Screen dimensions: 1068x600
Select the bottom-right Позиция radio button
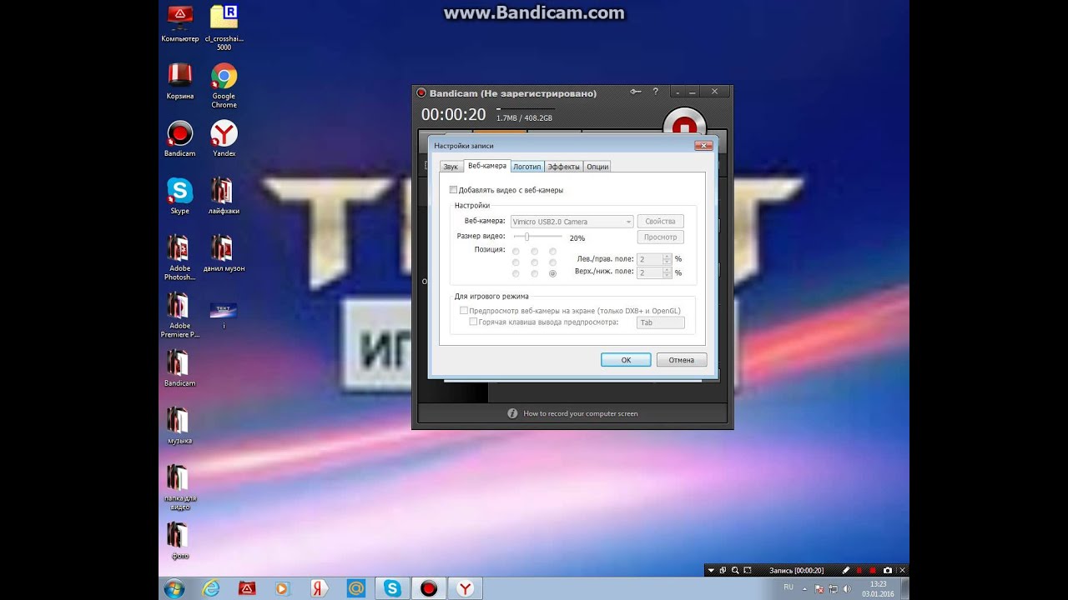pos(552,273)
